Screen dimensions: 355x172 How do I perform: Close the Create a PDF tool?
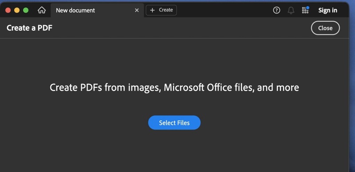(325, 28)
